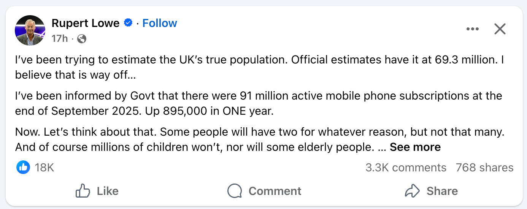View the 768 shares list

pyautogui.click(x=484, y=168)
